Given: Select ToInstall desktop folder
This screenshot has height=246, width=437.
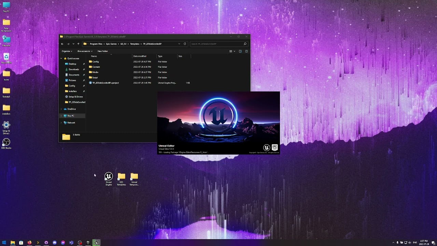Looking at the screenshot, I should (x=6, y=92).
